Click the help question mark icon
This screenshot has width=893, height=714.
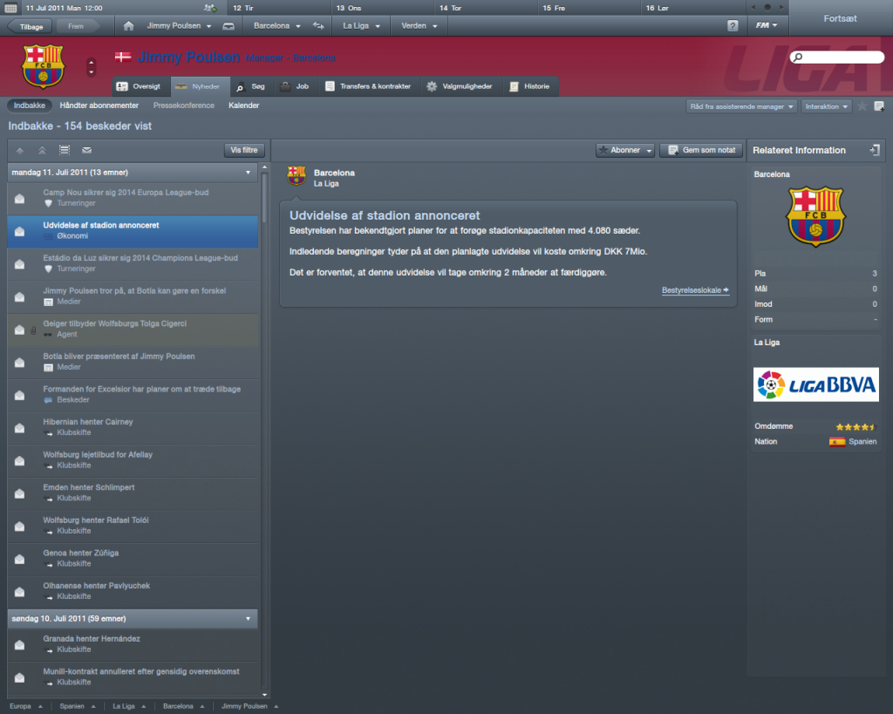[x=733, y=26]
